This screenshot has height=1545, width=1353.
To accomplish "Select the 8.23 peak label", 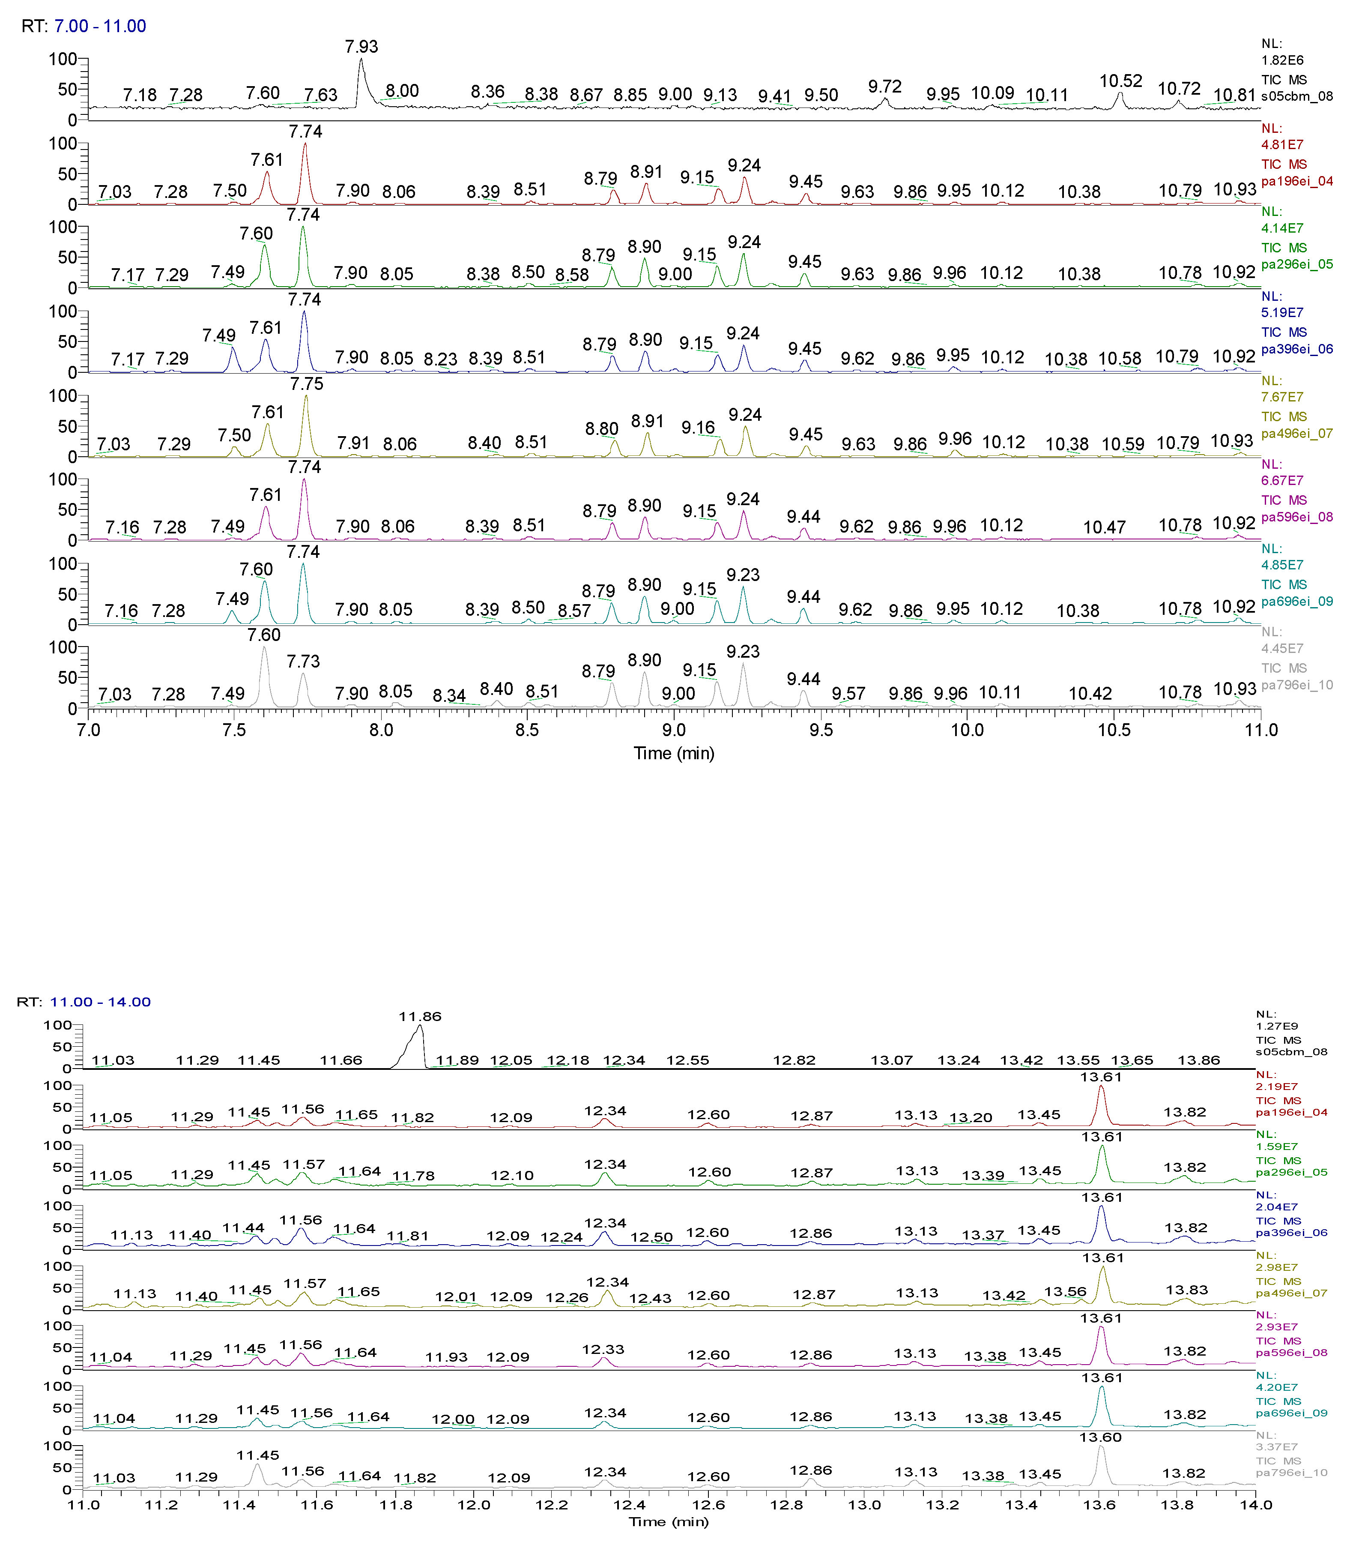I will (x=440, y=359).
